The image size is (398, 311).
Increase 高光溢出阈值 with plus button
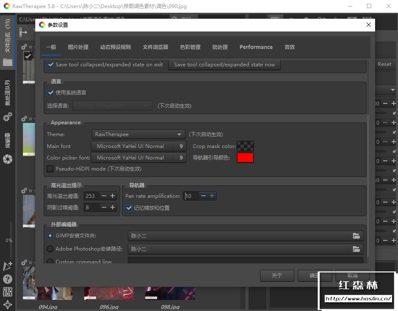tap(113, 196)
